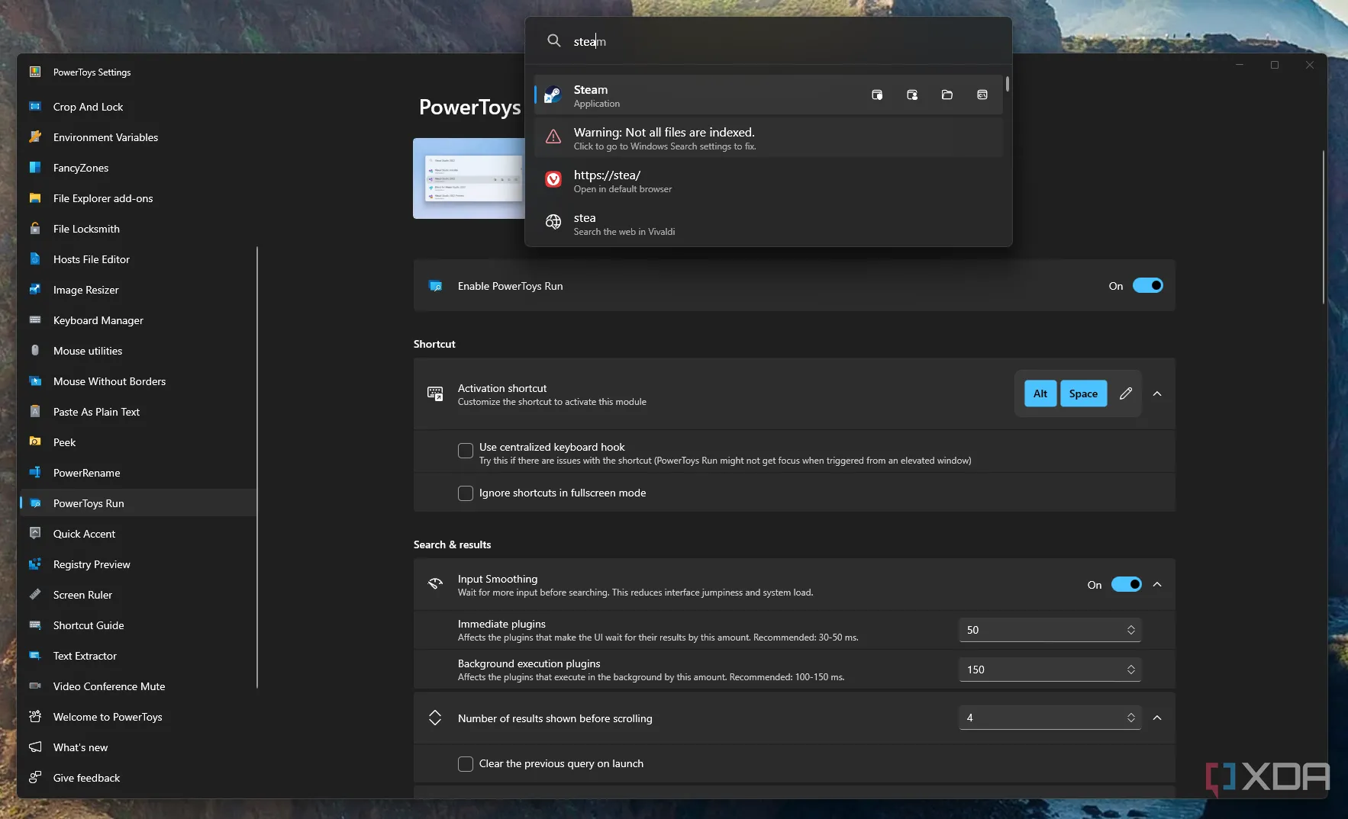Click the File Explorer add-ons folder icon
This screenshot has height=819, width=1348.
point(35,198)
